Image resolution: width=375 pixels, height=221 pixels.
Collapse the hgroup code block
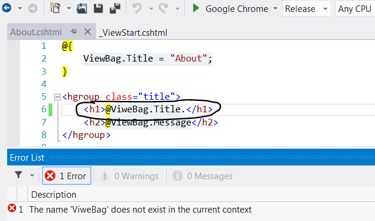pos(57,97)
